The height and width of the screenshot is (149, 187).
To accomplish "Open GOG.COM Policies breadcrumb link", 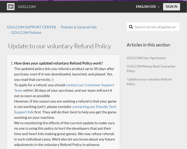I will point(26,33).
